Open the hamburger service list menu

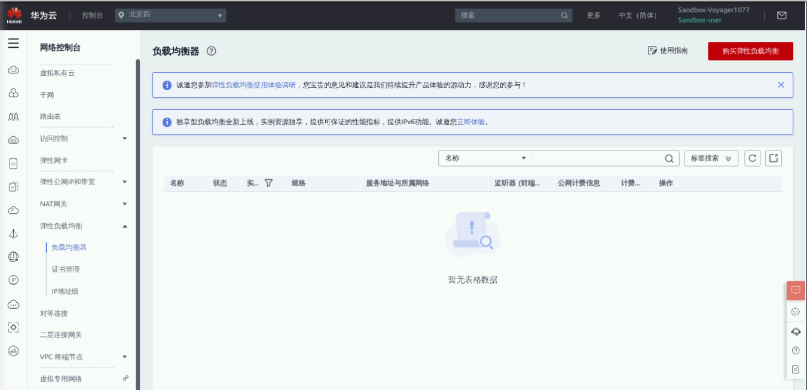13,44
